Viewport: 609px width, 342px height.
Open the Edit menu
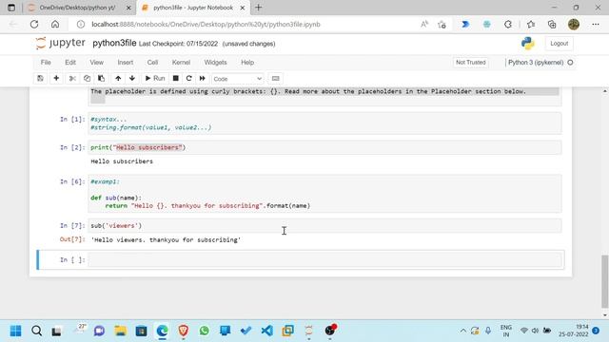click(70, 63)
